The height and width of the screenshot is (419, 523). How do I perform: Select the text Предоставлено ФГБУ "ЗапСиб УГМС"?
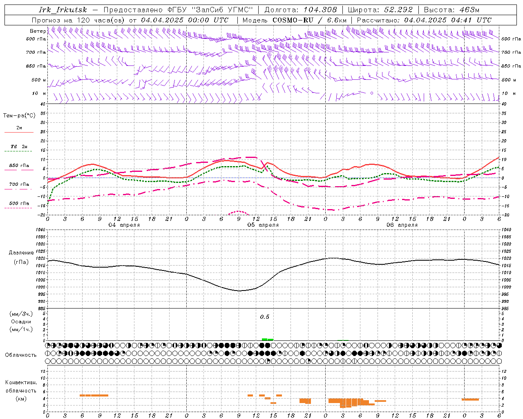coord(178,10)
